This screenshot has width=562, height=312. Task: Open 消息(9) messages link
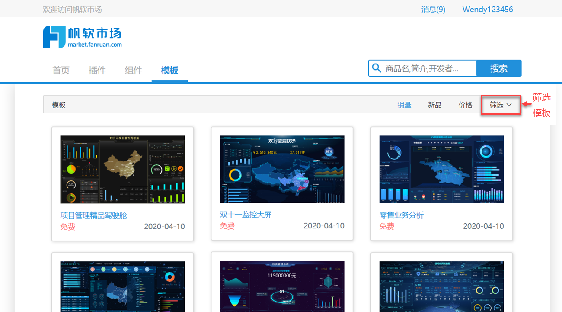point(433,9)
